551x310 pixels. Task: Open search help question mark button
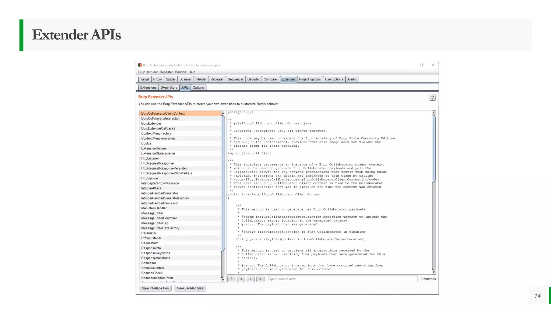pos(231,279)
